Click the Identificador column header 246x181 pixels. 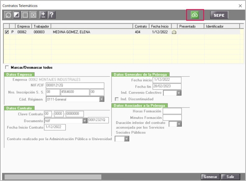click(222, 26)
